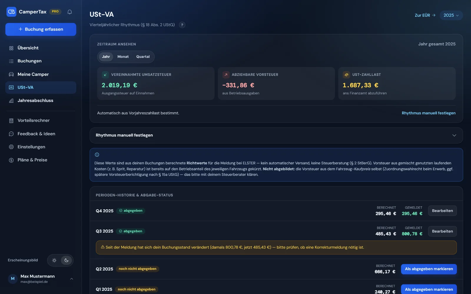Click the Vorteilsrechner calculator icon
The image size is (471, 294).
[x=11, y=121]
